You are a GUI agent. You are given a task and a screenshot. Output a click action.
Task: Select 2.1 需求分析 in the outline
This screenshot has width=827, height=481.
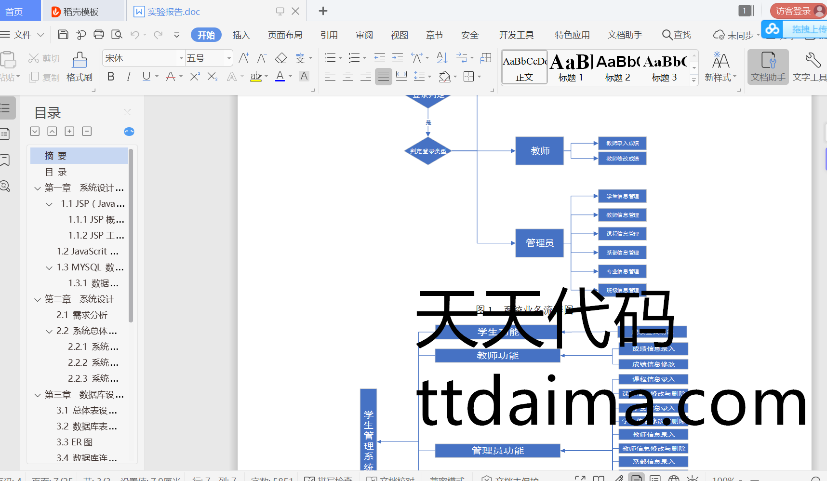82,315
